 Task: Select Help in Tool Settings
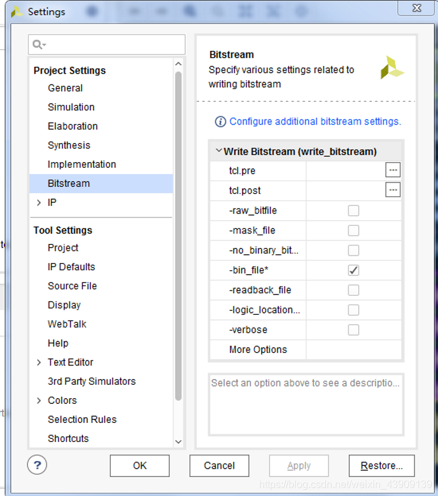[58, 343]
